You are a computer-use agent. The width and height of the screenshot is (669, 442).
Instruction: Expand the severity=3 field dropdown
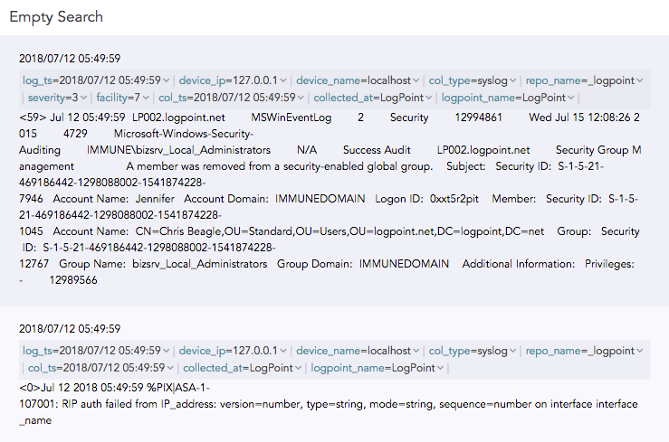(x=84, y=98)
